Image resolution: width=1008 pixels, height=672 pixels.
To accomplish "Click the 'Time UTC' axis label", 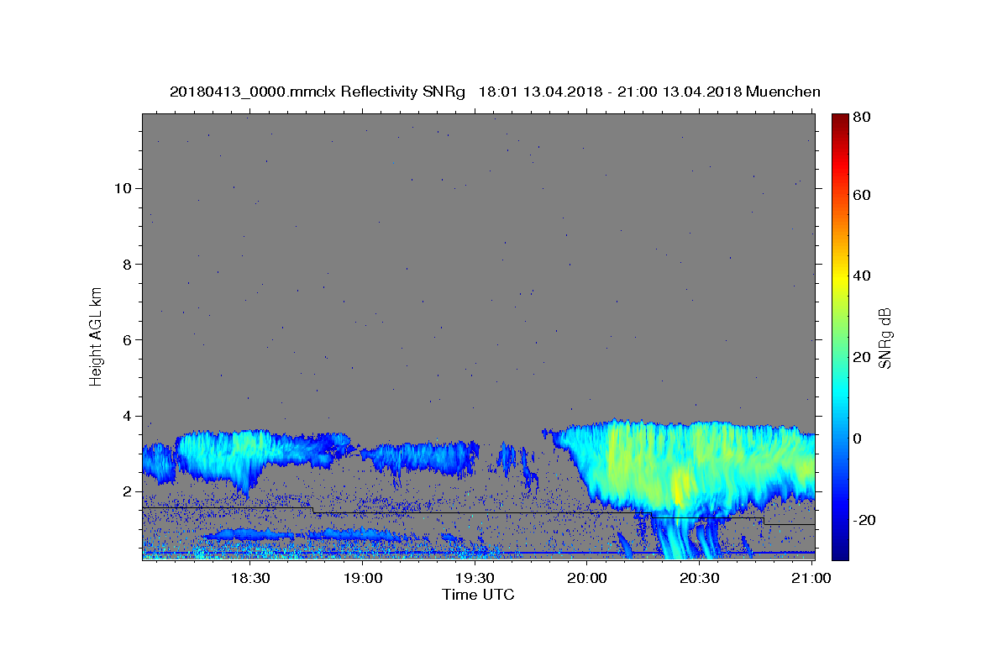I will [478, 595].
